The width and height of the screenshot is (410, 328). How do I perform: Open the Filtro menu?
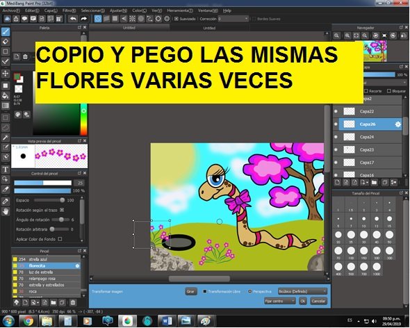pos(69,10)
